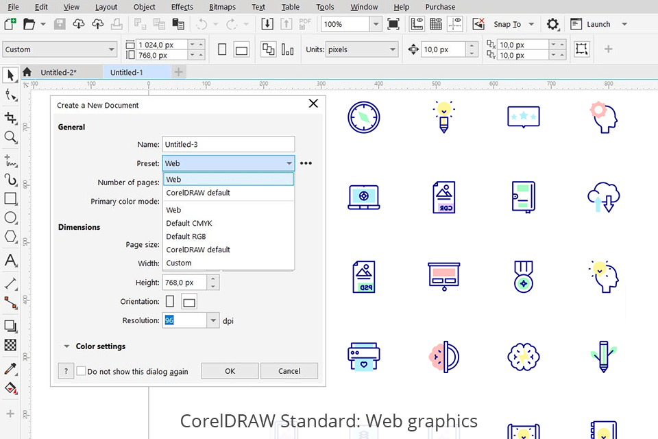Open the Units pixels dropdown
658x439 pixels.
(x=392, y=49)
